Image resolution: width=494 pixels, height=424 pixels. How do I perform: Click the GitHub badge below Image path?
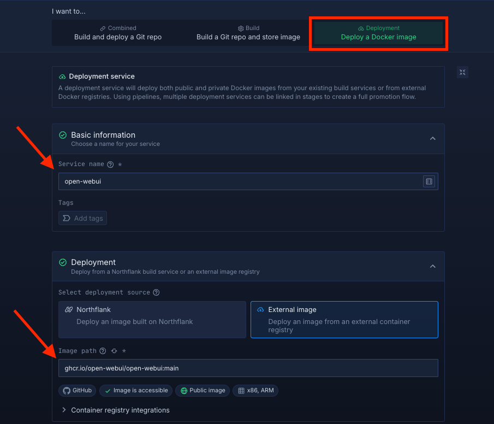point(78,391)
